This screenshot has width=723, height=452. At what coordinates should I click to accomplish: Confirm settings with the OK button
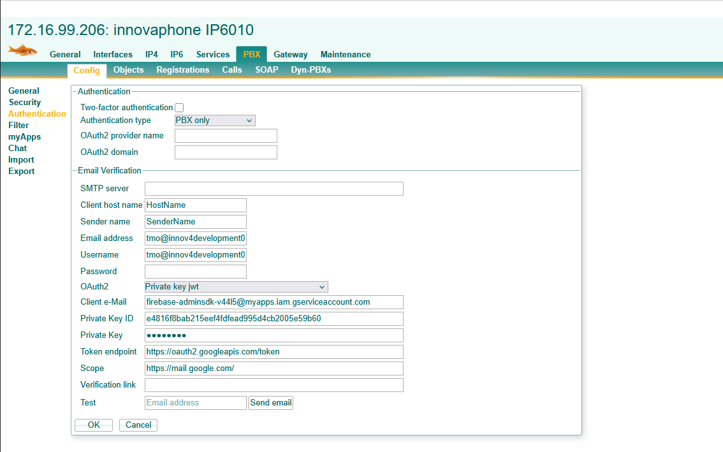pyautogui.click(x=94, y=425)
